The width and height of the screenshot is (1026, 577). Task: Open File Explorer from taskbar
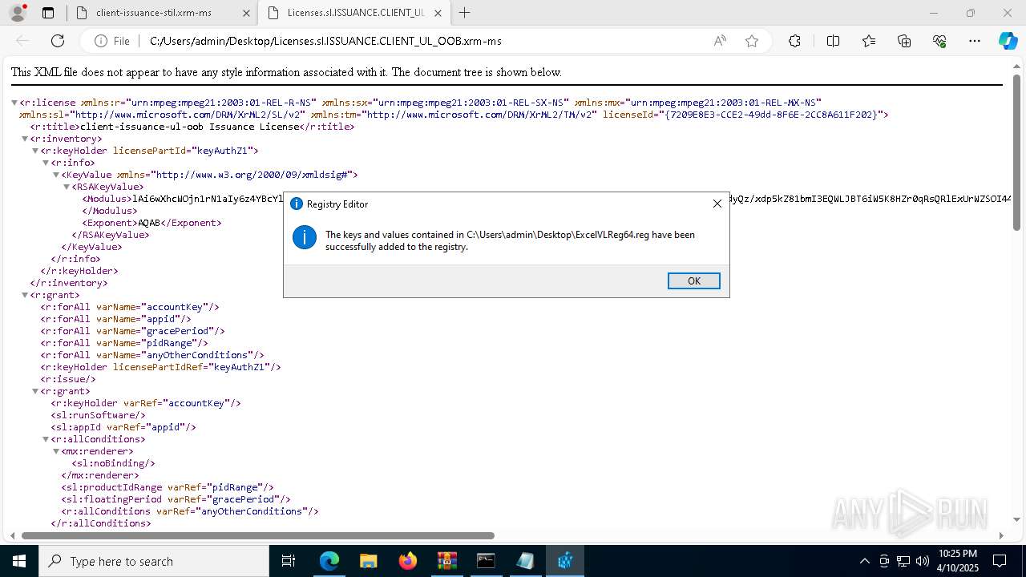click(369, 561)
